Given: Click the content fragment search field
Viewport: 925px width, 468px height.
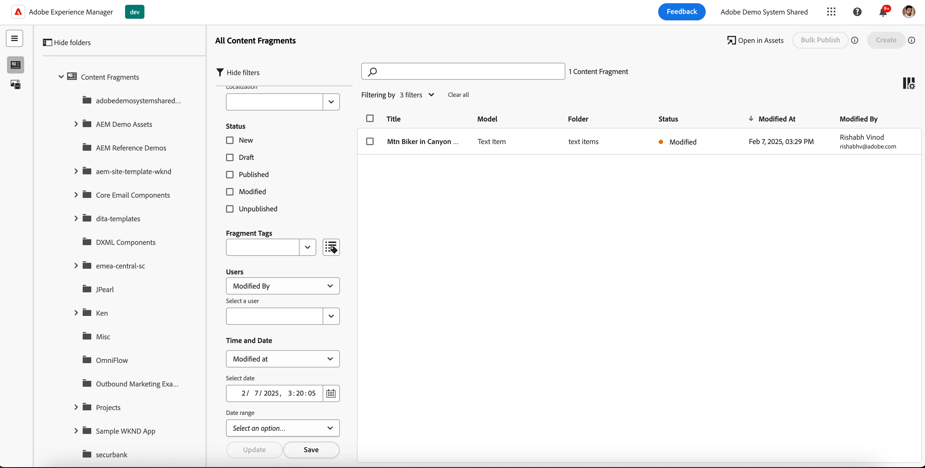Looking at the screenshot, I should (x=463, y=71).
